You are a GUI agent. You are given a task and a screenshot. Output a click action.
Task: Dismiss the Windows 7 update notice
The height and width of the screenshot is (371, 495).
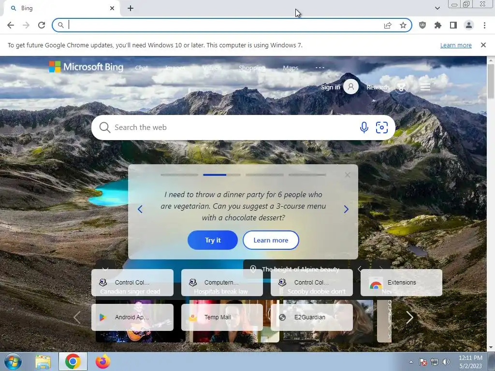click(x=483, y=45)
